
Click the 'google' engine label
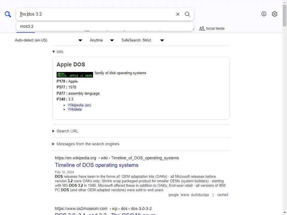point(173,195)
